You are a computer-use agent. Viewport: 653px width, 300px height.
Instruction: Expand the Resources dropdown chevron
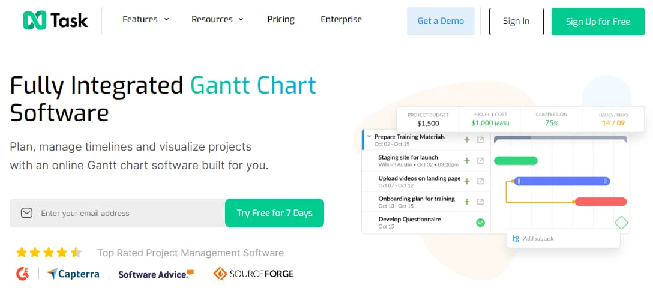241,20
